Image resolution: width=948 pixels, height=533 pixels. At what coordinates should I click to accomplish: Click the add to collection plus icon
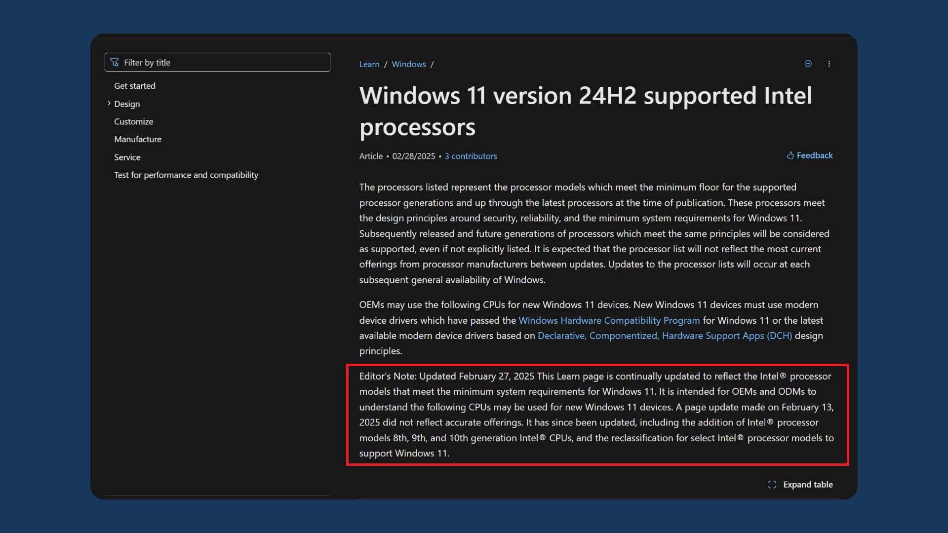(808, 64)
